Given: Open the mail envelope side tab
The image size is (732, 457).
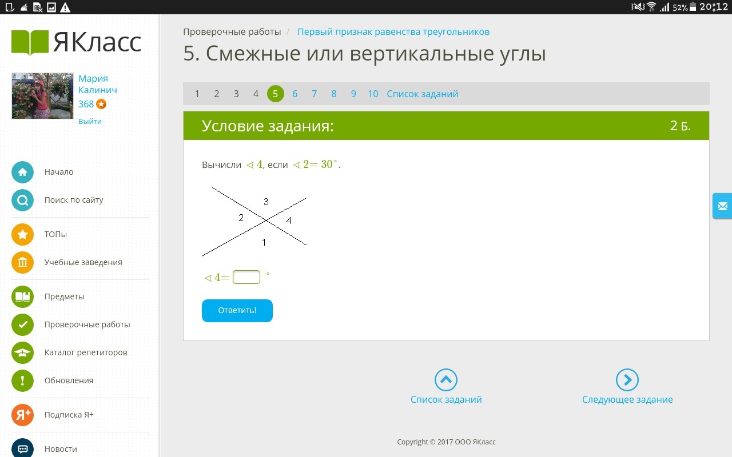Looking at the screenshot, I should click(x=722, y=206).
